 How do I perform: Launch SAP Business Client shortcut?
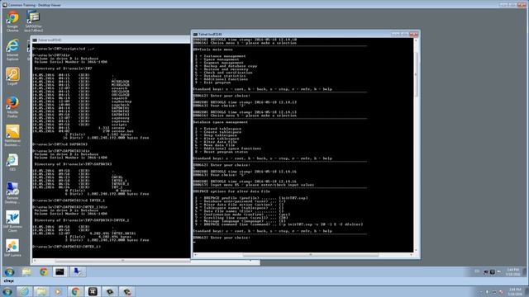[12, 221]
